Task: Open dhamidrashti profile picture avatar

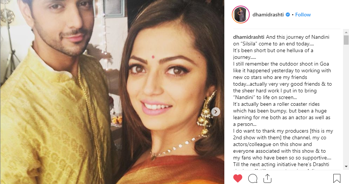Action: 241,15
